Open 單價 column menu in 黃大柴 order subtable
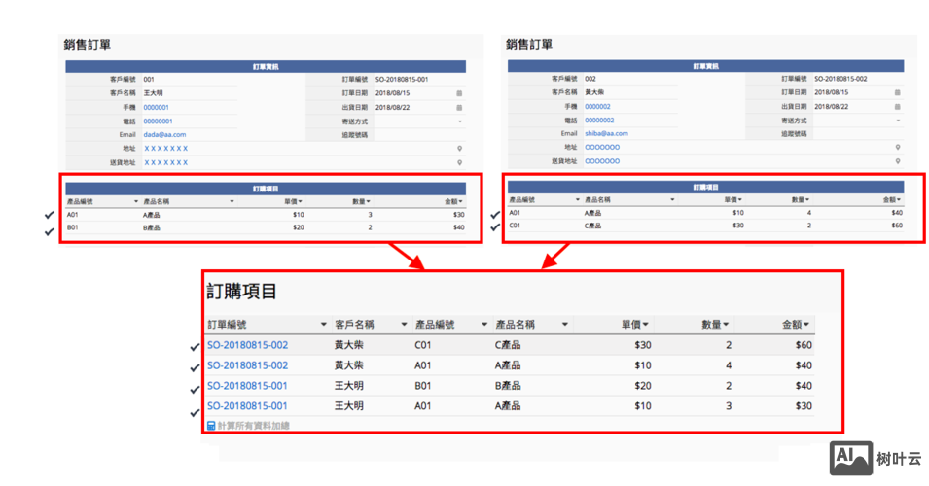Screen dimensions: 929x486 (740, 200)
